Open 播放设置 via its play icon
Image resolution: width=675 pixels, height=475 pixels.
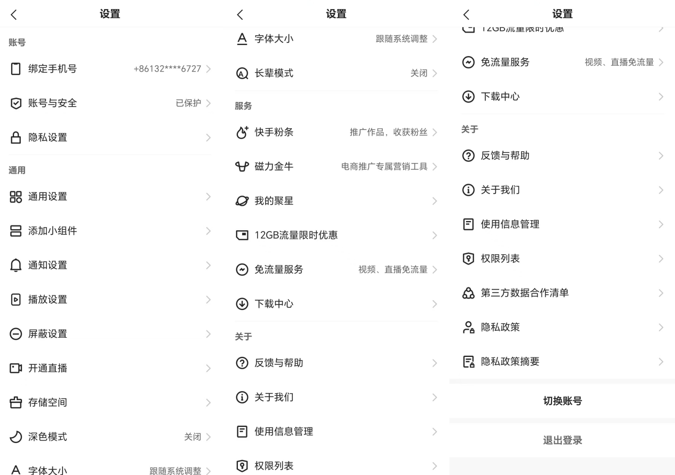pos(14,299)
